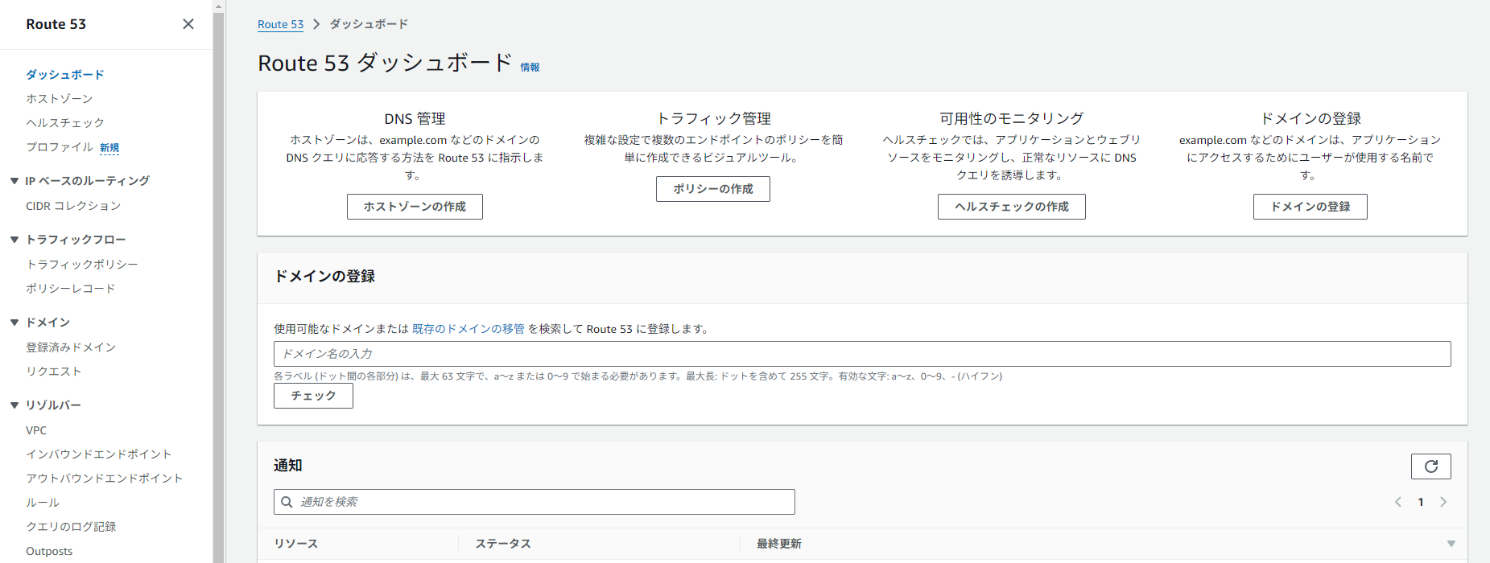
Task: Open ホストゾーン in the sidebar
Action: 60,99
